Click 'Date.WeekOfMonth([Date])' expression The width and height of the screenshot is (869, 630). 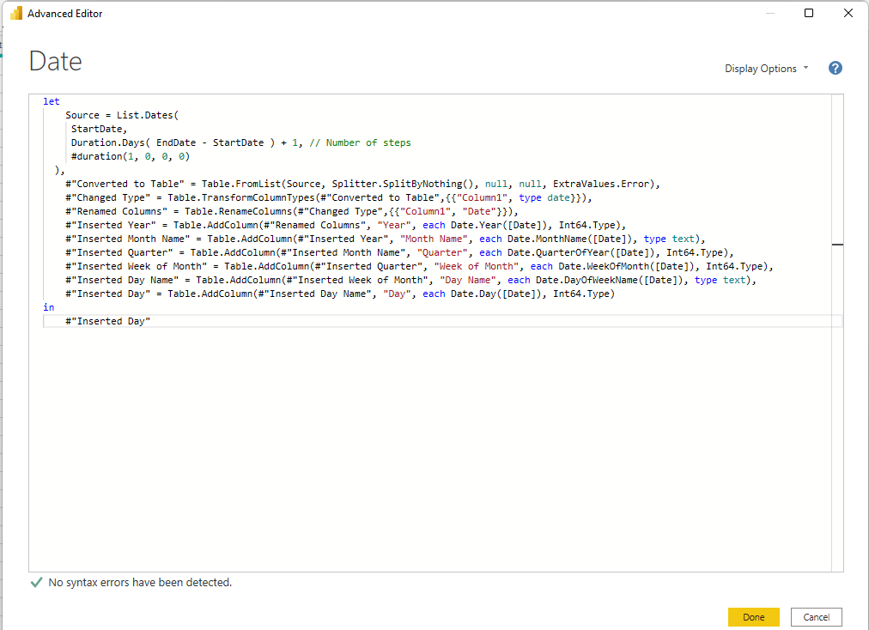pyautogui.click(x=626, y=266)
